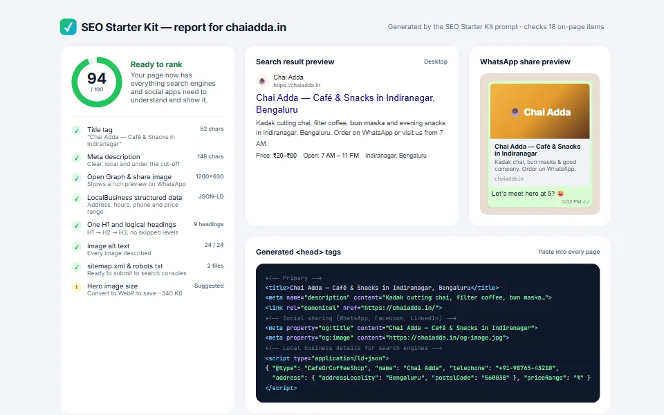This screenshot has width=664, height=415.
Task: Click the "2 files" value
Action: [x=215, y=266]
